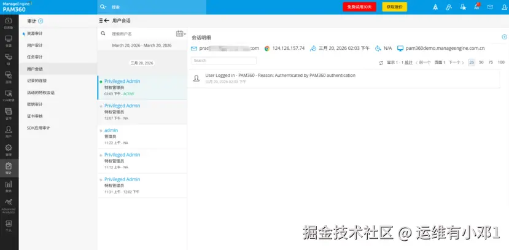
Task: Click the 三月 20, 2026 date group label
Action: (142, 63)
